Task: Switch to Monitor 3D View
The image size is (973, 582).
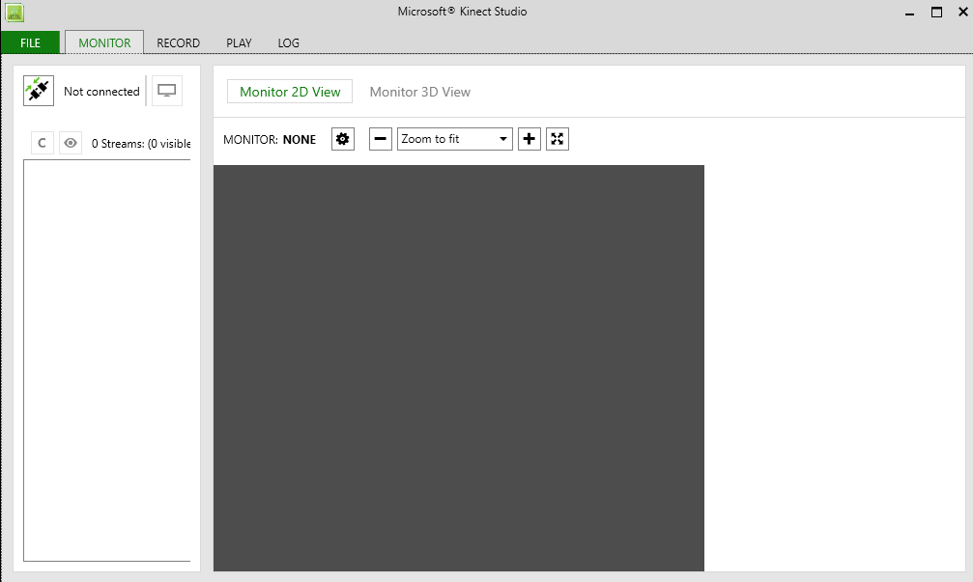Action: 419,91
